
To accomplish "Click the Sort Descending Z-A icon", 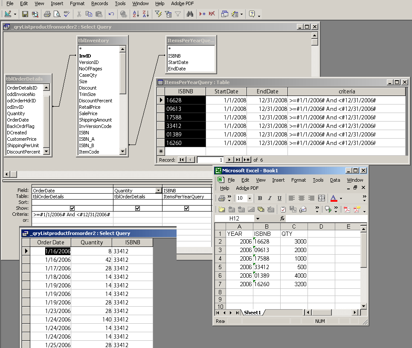I will (x=146, y=14).
